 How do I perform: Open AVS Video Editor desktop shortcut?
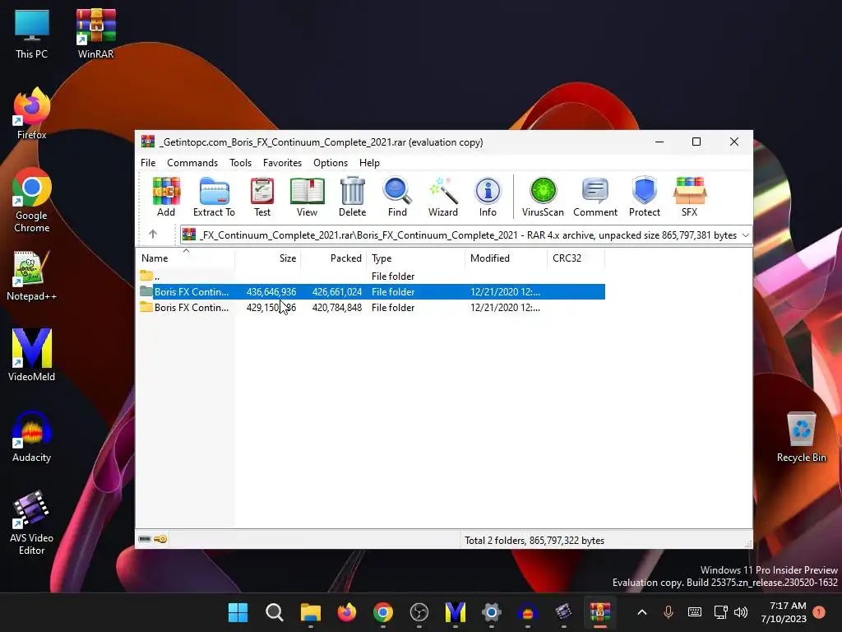point(32,523)
